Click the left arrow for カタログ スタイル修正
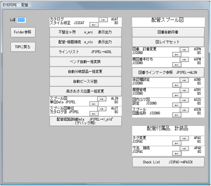Screen dimensions: 211x186 pyautogui.click(x=94, y=25)
